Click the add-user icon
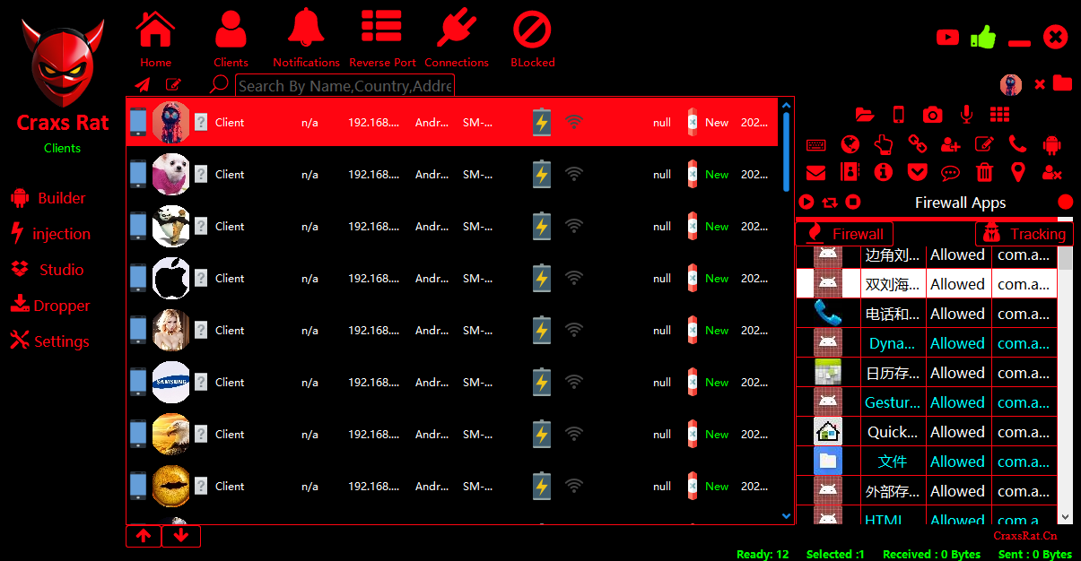Image resolution: width=1081 pixels, height=561 pixels. (951, 144)
